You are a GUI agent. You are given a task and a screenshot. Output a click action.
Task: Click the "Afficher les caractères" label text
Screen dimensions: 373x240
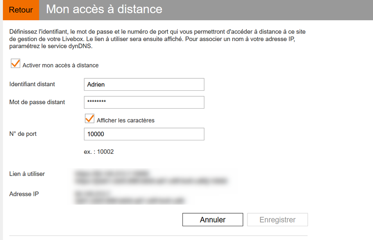tap(126, 120)
